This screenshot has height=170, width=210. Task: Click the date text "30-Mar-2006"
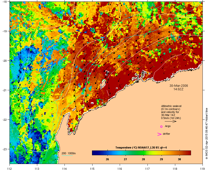[179, 85]
